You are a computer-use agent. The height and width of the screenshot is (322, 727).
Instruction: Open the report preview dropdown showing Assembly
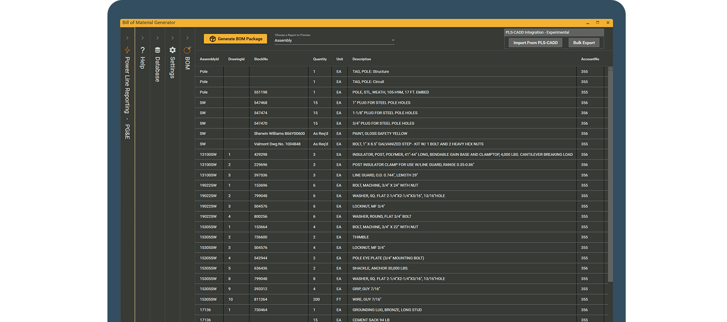335,40
